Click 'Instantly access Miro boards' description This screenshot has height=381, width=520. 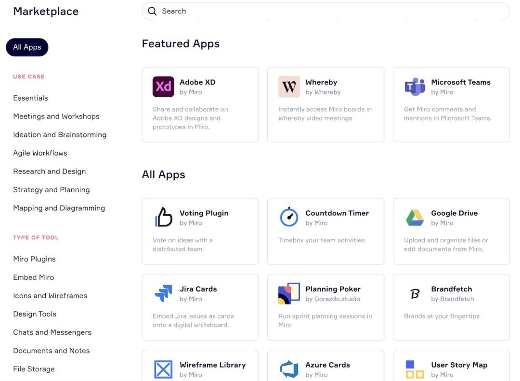325,114
